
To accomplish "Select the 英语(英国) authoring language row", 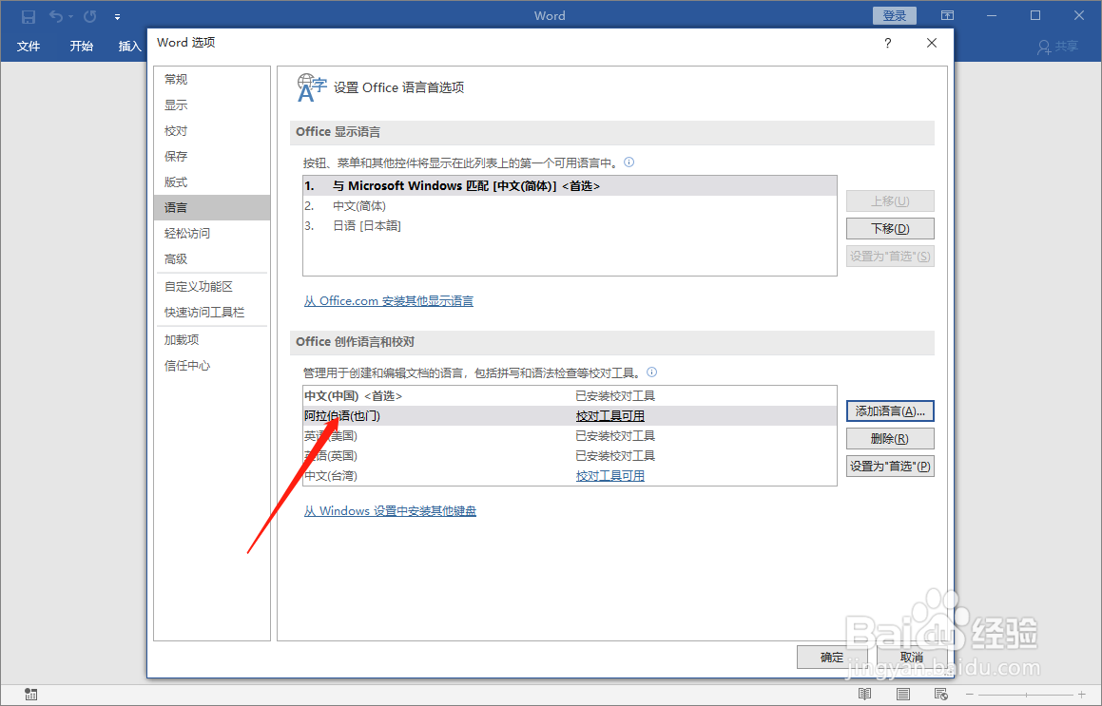I will [570, 456].
